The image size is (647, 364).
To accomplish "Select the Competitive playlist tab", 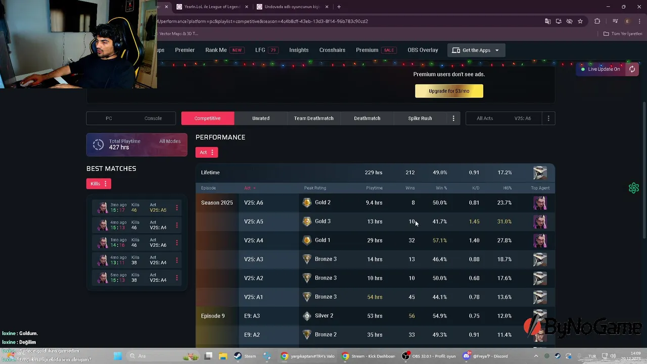I will point(208,118).
